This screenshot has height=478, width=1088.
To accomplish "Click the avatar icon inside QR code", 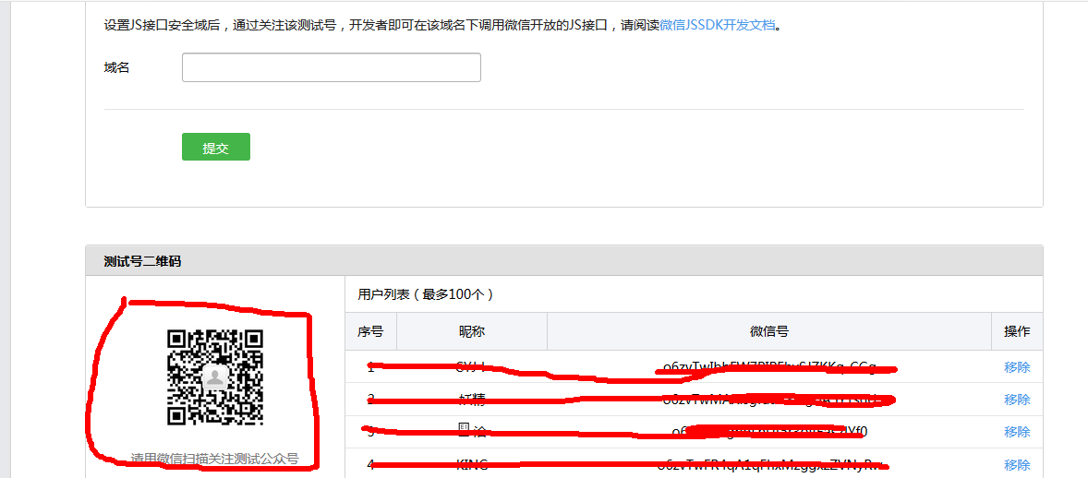I will pos(215,376).
